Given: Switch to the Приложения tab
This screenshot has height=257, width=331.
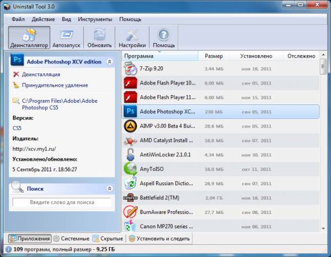Looking at the screenshot, I should click(30, 239).
